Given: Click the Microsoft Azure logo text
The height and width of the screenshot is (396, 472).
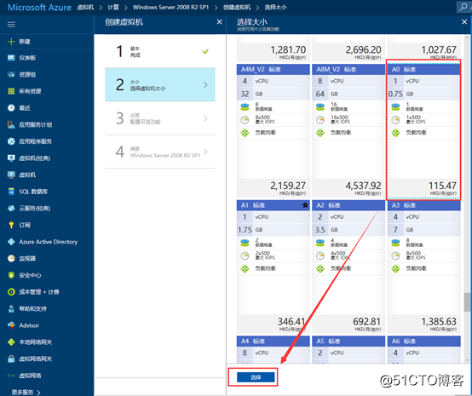Looking at the screenshot, I should point(39,7).
